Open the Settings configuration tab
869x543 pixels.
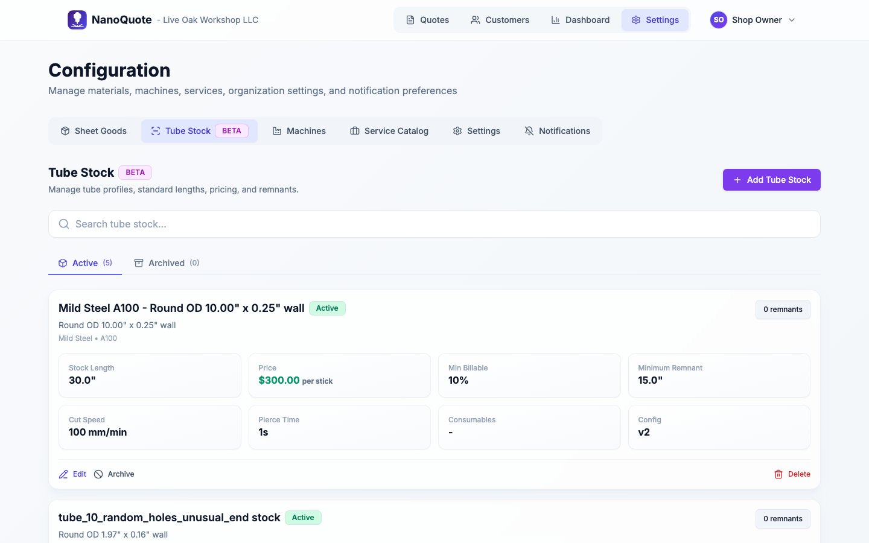[476, 131]
